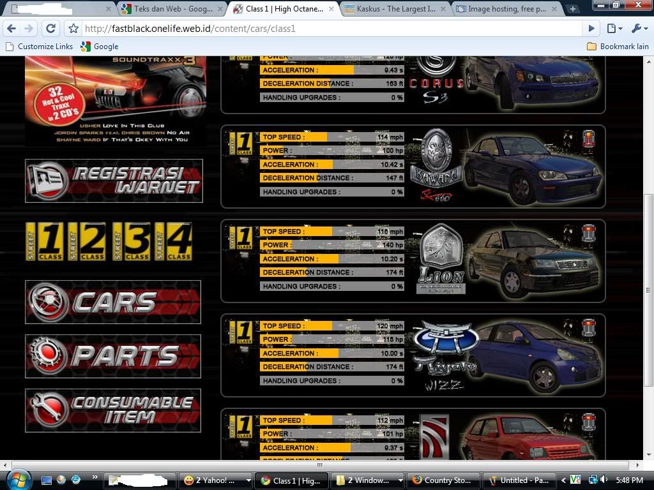Click the Class 1 badge in the 112 mph card
The height and width of the screenshot is (490, 654).
point(241,427)
